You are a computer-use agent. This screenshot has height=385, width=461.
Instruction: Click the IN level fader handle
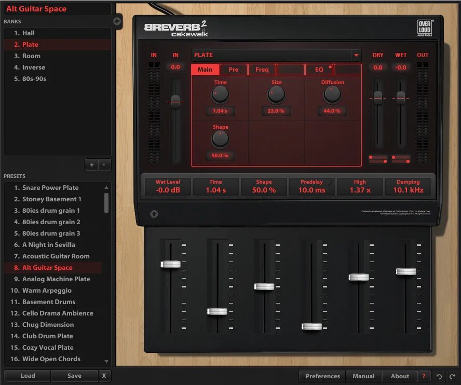click(x=175, y=102)
